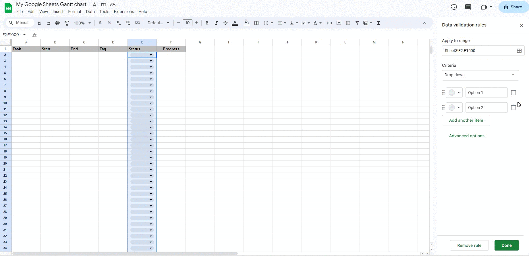
Task: Click the video meeting camera icon
Action: pos(484,7)
